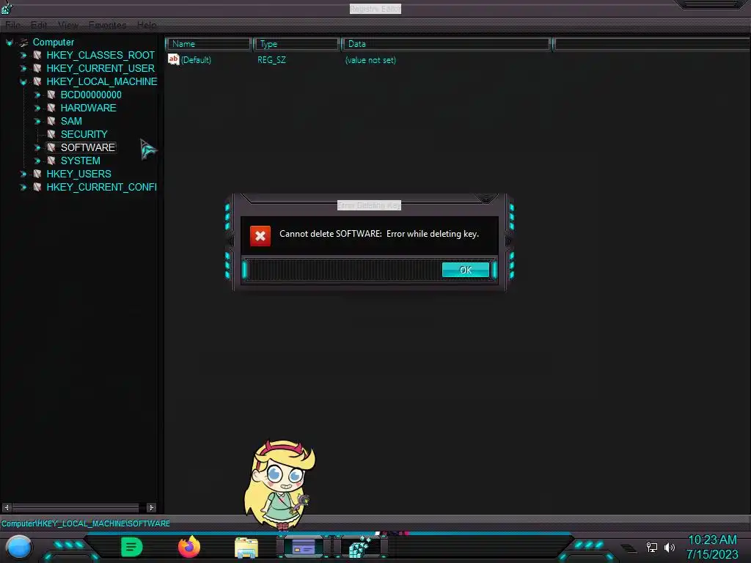Open the Edit menu

click(x=39, y=25)
